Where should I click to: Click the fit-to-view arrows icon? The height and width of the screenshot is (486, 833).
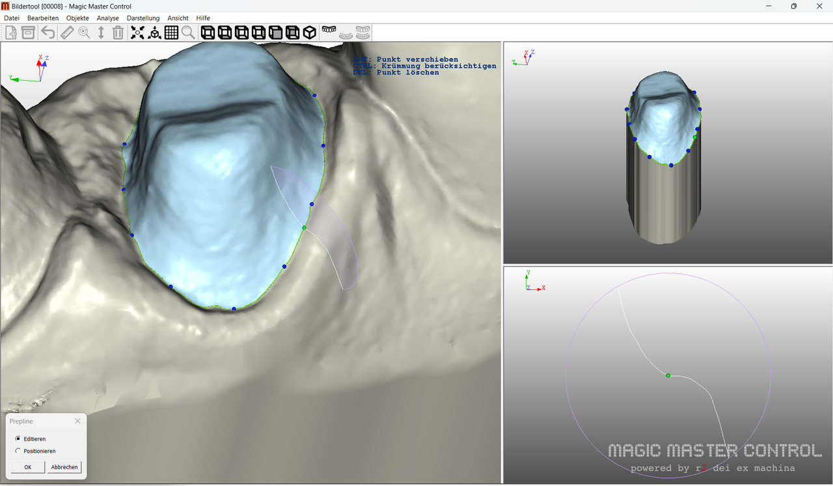137,33
